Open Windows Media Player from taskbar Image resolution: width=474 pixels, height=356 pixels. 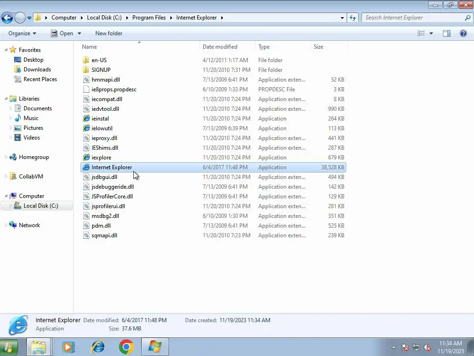coord(69,347)
